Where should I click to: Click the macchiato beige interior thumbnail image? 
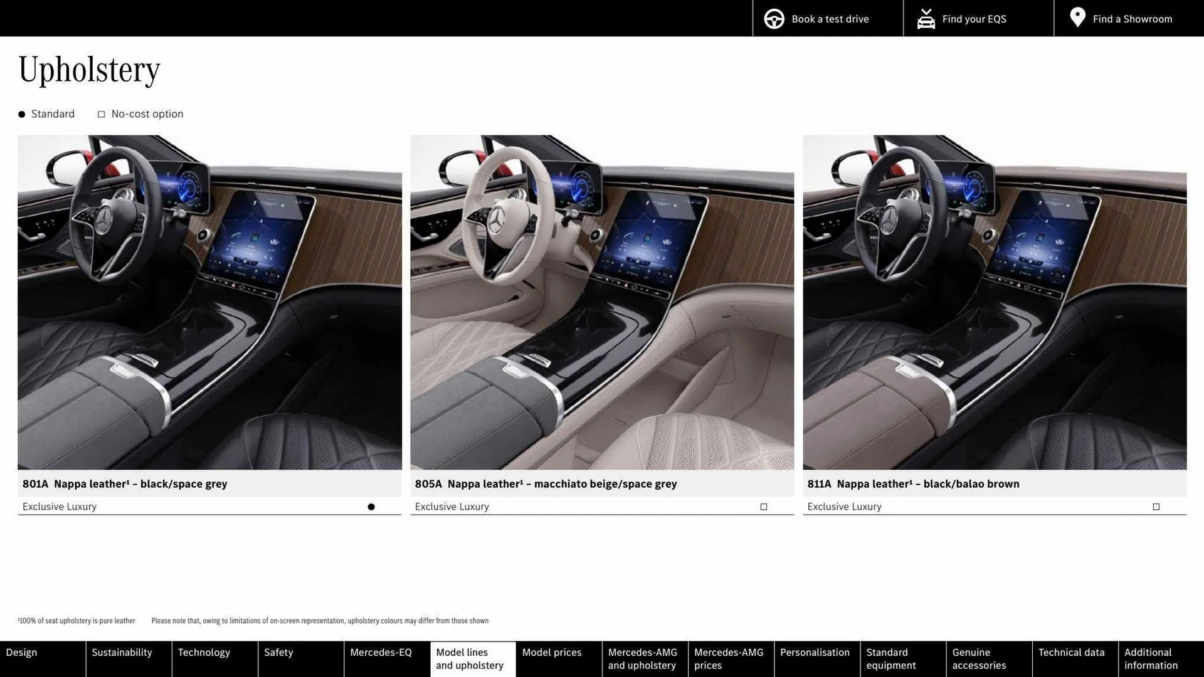coord(601,303)
